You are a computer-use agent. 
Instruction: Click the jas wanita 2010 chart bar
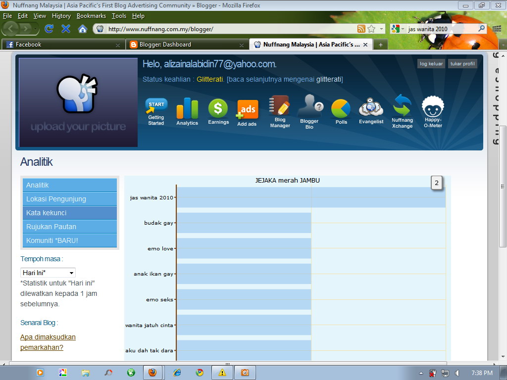pos(311,197)
